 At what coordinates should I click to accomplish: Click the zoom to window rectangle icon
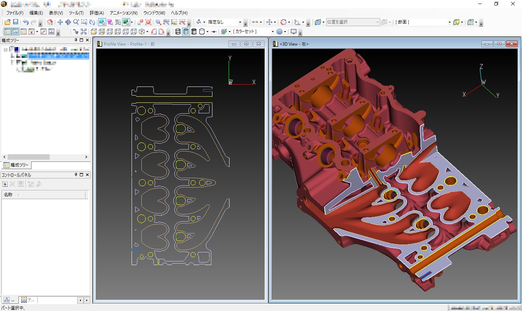(84, 22)
